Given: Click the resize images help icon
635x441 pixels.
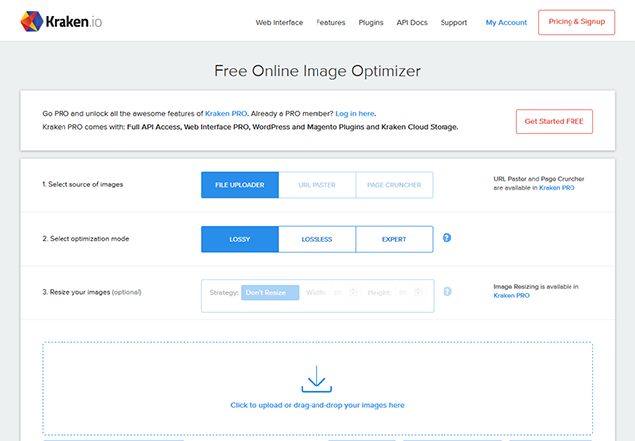Looking at the screenshot, I should [x=447, y=292].
